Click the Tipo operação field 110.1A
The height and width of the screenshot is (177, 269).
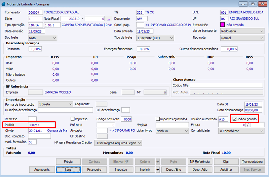(36, 25)
